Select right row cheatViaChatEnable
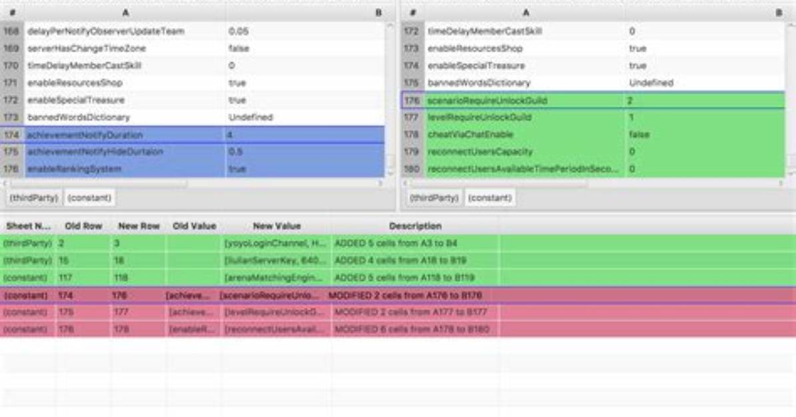The image size is (796, 417). [593, 134]
